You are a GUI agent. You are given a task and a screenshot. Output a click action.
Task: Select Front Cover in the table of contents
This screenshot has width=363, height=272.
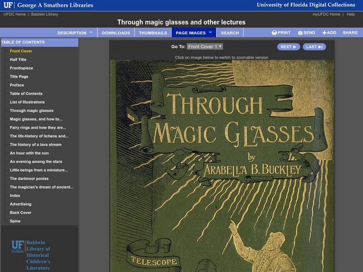tap(21, 52)
